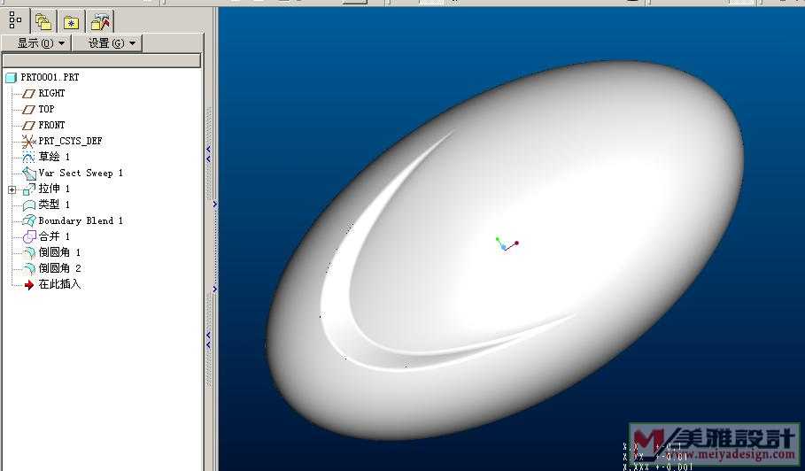Select the 拉伸 1 extrude feature
The image size is (805, 471).
click(x=54, y=189)
